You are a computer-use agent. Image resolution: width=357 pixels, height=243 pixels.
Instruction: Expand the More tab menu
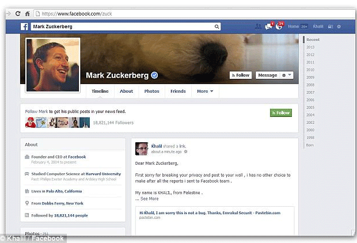click(x=205, y=91)
